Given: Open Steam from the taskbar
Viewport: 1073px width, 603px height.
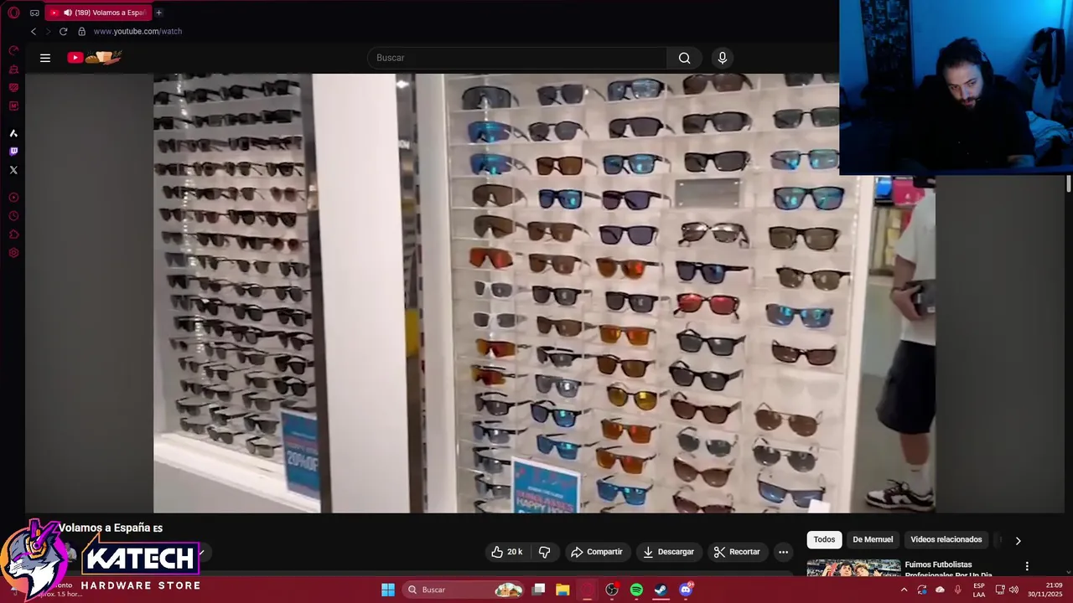Looking at the screenshot, I should point(661,590).
